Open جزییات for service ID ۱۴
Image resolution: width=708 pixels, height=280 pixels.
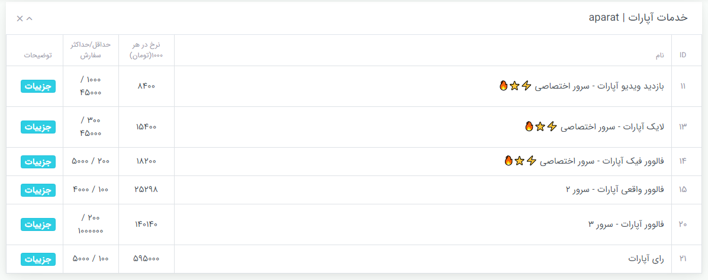tap(38, 161)
